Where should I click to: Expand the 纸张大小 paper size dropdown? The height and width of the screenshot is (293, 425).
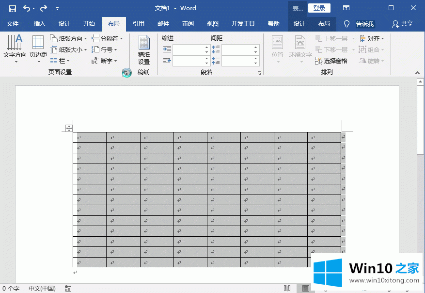click(x=69, y=50)
